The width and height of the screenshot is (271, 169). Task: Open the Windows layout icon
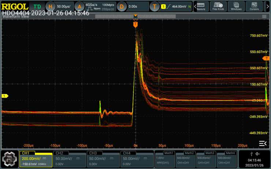coord(236,6)
